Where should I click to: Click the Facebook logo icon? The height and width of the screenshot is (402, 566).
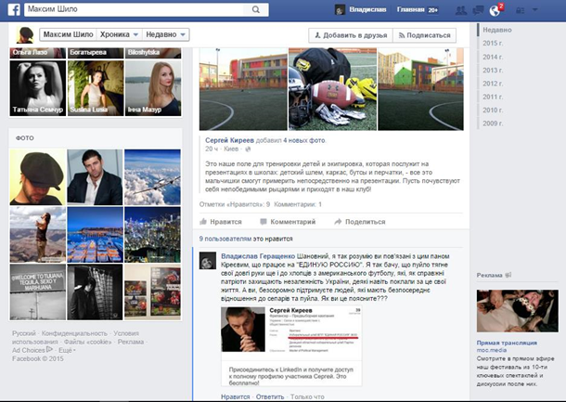coord(11,10)
